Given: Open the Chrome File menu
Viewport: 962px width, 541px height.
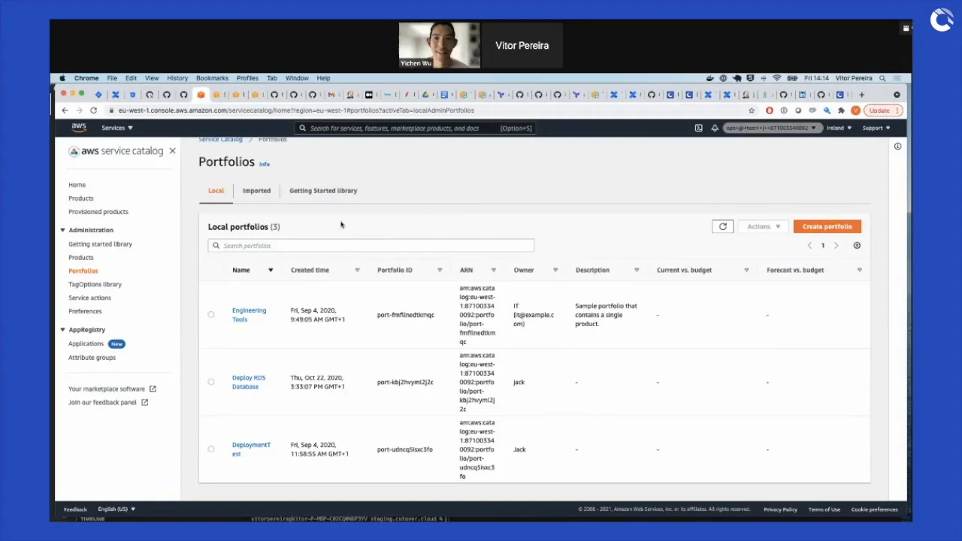Looking at the screenshot, I should pyautogui.click(x=111, y=78).
